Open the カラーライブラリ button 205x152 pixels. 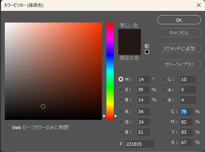point(179,64)
